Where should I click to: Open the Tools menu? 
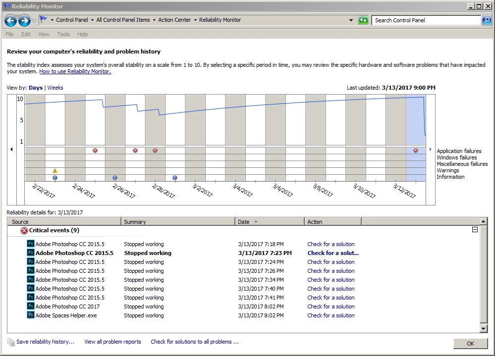[x=63, y=34]
